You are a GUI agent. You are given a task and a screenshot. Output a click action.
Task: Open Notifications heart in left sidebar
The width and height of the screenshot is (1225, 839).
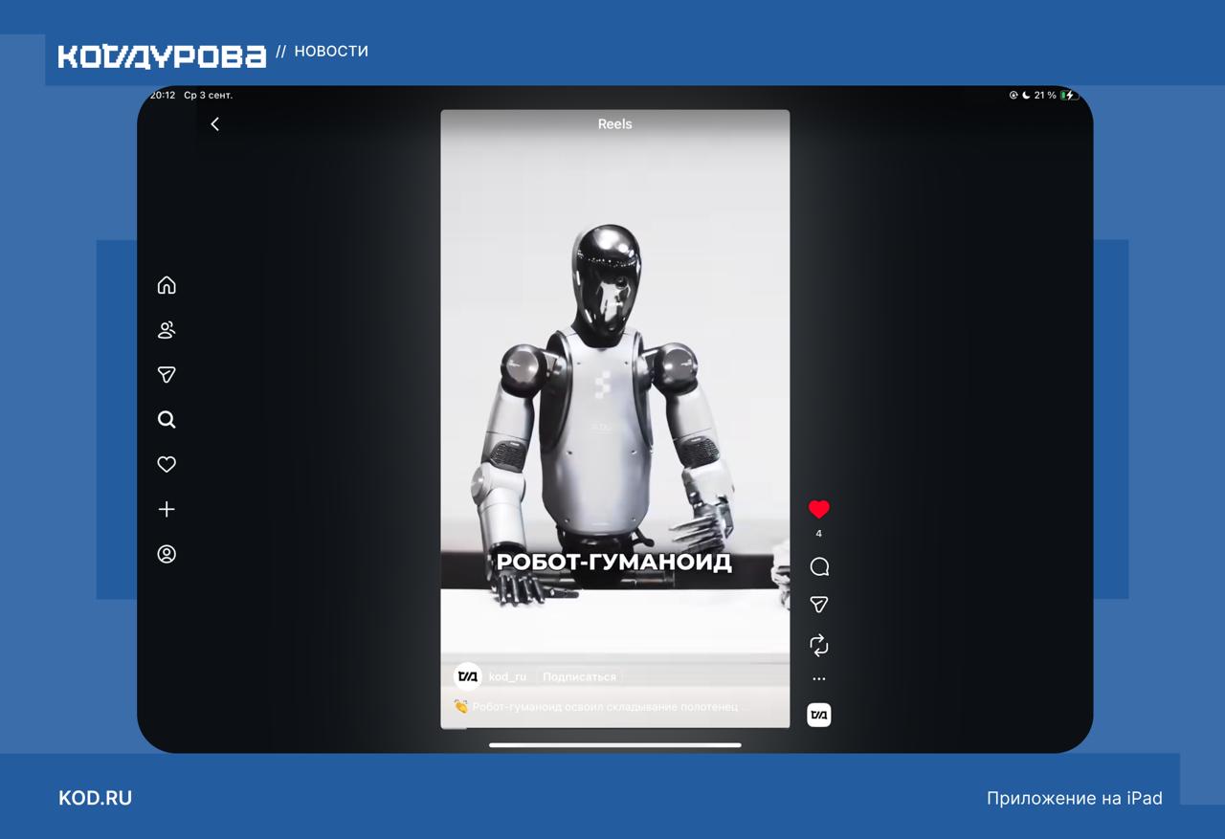167,464
